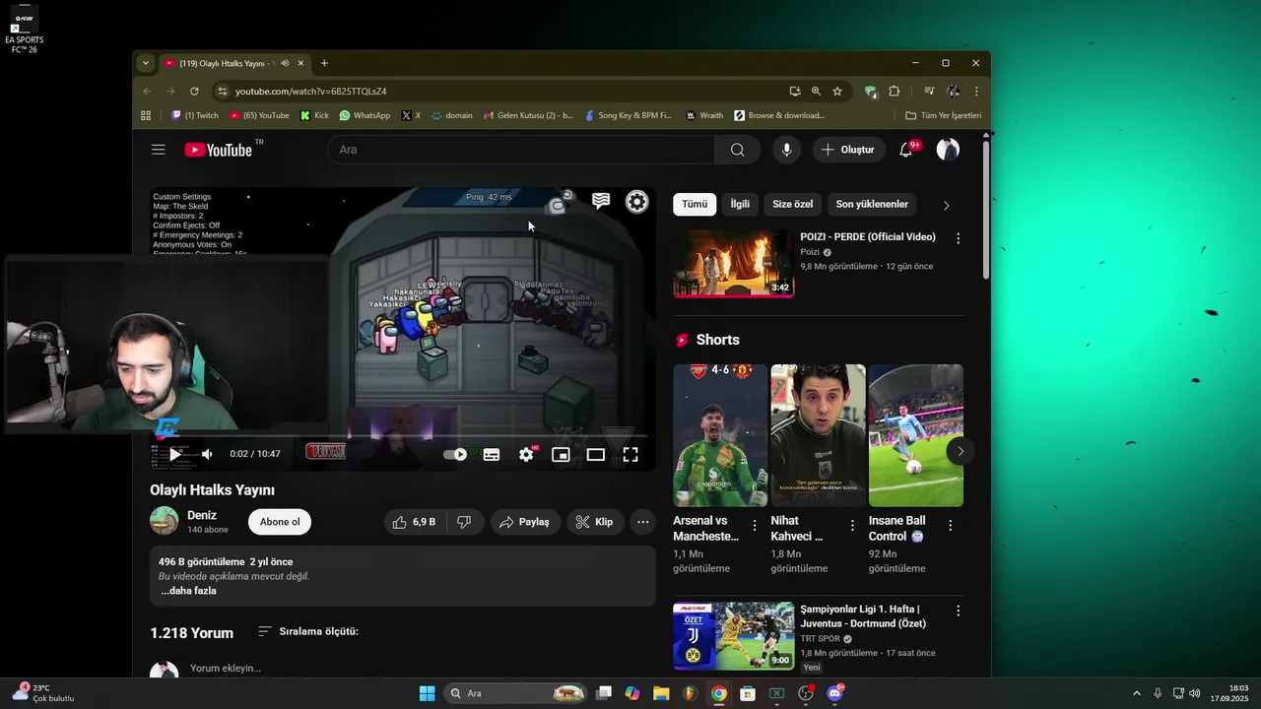Start voice search with the microphone icon

point(786,150)
